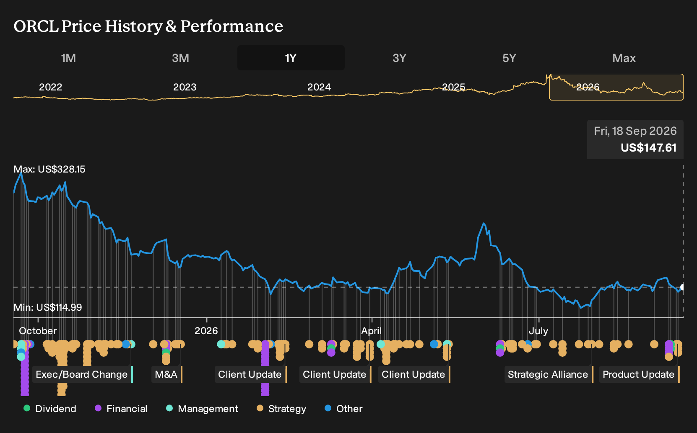
Task: Click the April axis label
Action: 372,331
